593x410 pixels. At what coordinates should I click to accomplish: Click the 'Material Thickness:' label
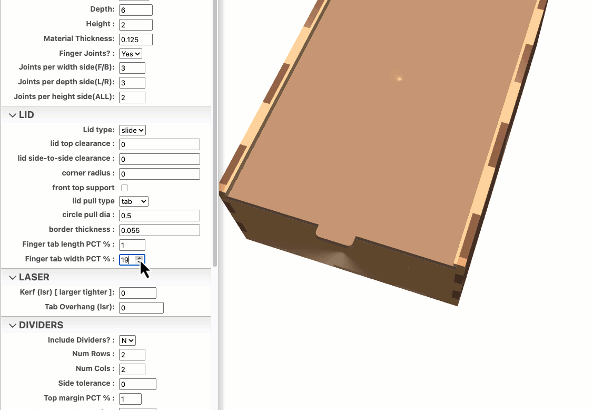79,38
